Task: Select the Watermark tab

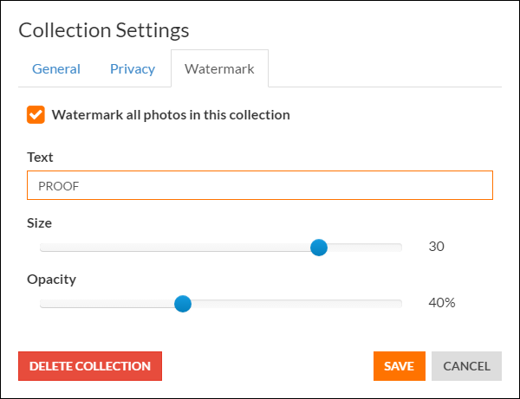Action: 219,68
